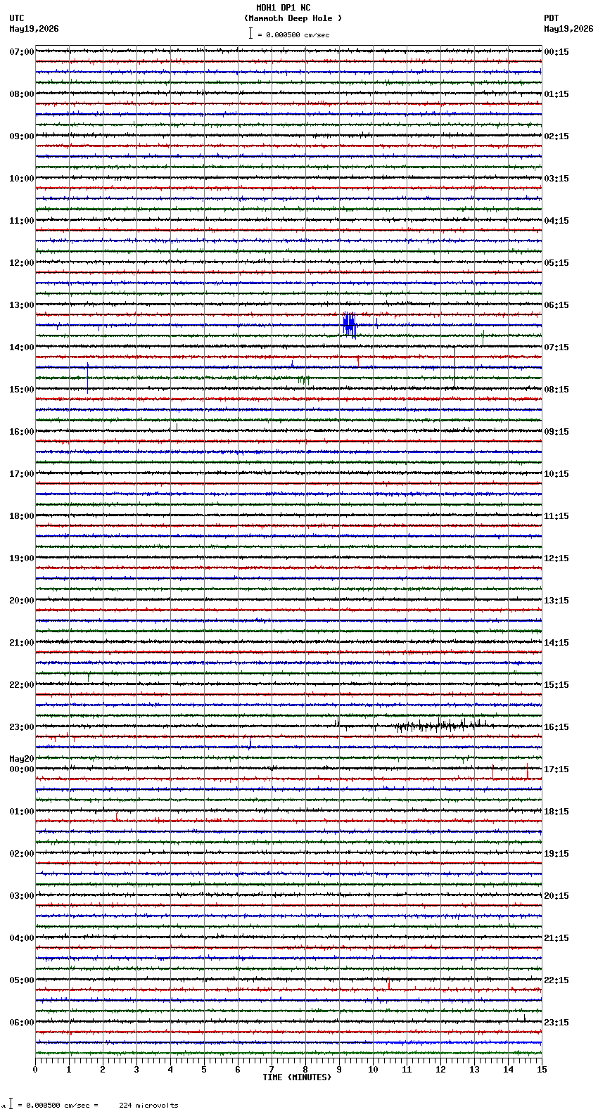Click the 22:15 PDT row label

[x=556, y=980]
